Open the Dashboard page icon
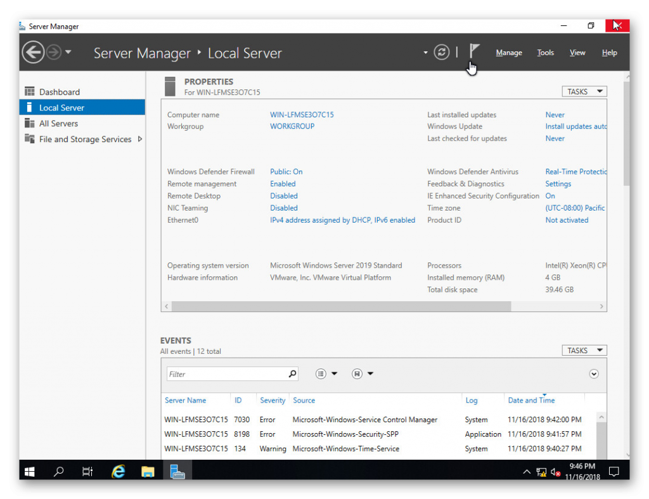Viewport: 649px width, 499px height. pyautogui.click(x=30, y=91)
